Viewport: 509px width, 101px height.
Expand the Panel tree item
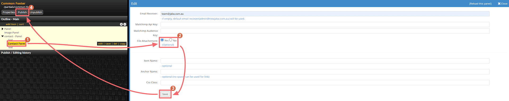pyautogui.click(x=3, y=29)
